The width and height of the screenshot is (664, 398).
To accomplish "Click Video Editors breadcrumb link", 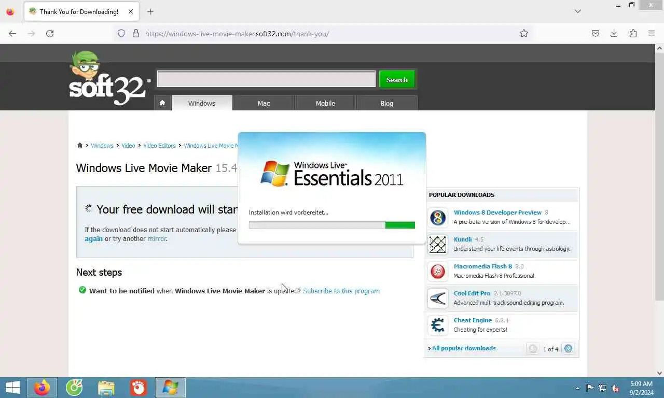I will coord(159,146).
